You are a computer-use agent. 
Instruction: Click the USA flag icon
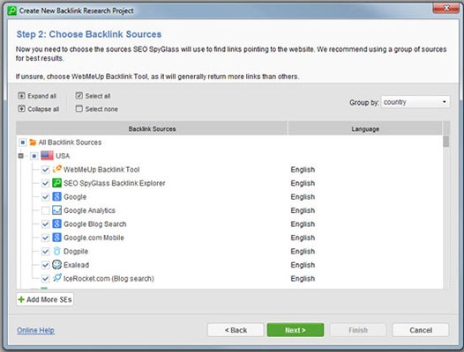click(47, 156)
